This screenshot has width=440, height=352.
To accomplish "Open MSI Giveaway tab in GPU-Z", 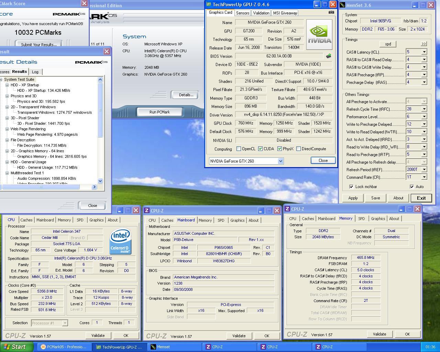I will click(x=285, y=13).
